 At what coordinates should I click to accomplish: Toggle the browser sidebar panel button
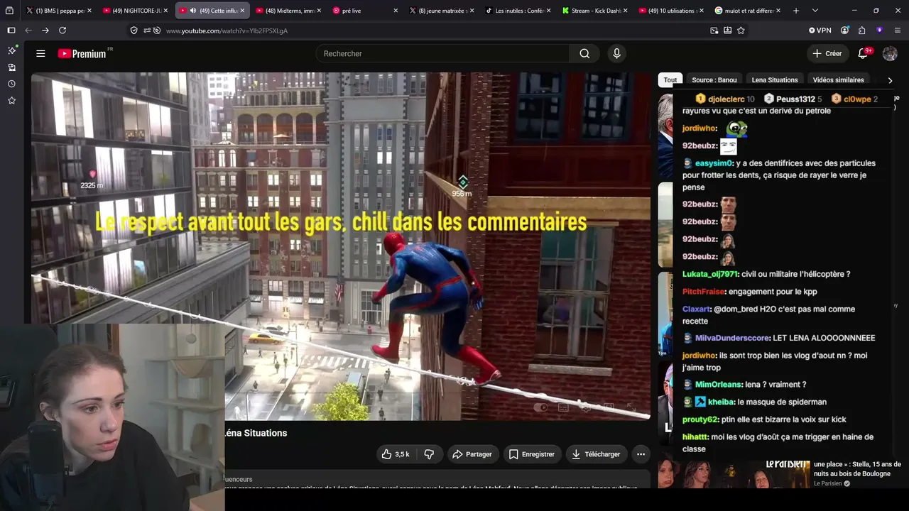[x=11, y=31]
